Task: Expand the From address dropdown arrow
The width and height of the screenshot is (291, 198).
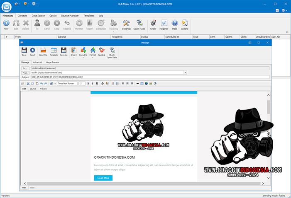Action: coord(185,72)
